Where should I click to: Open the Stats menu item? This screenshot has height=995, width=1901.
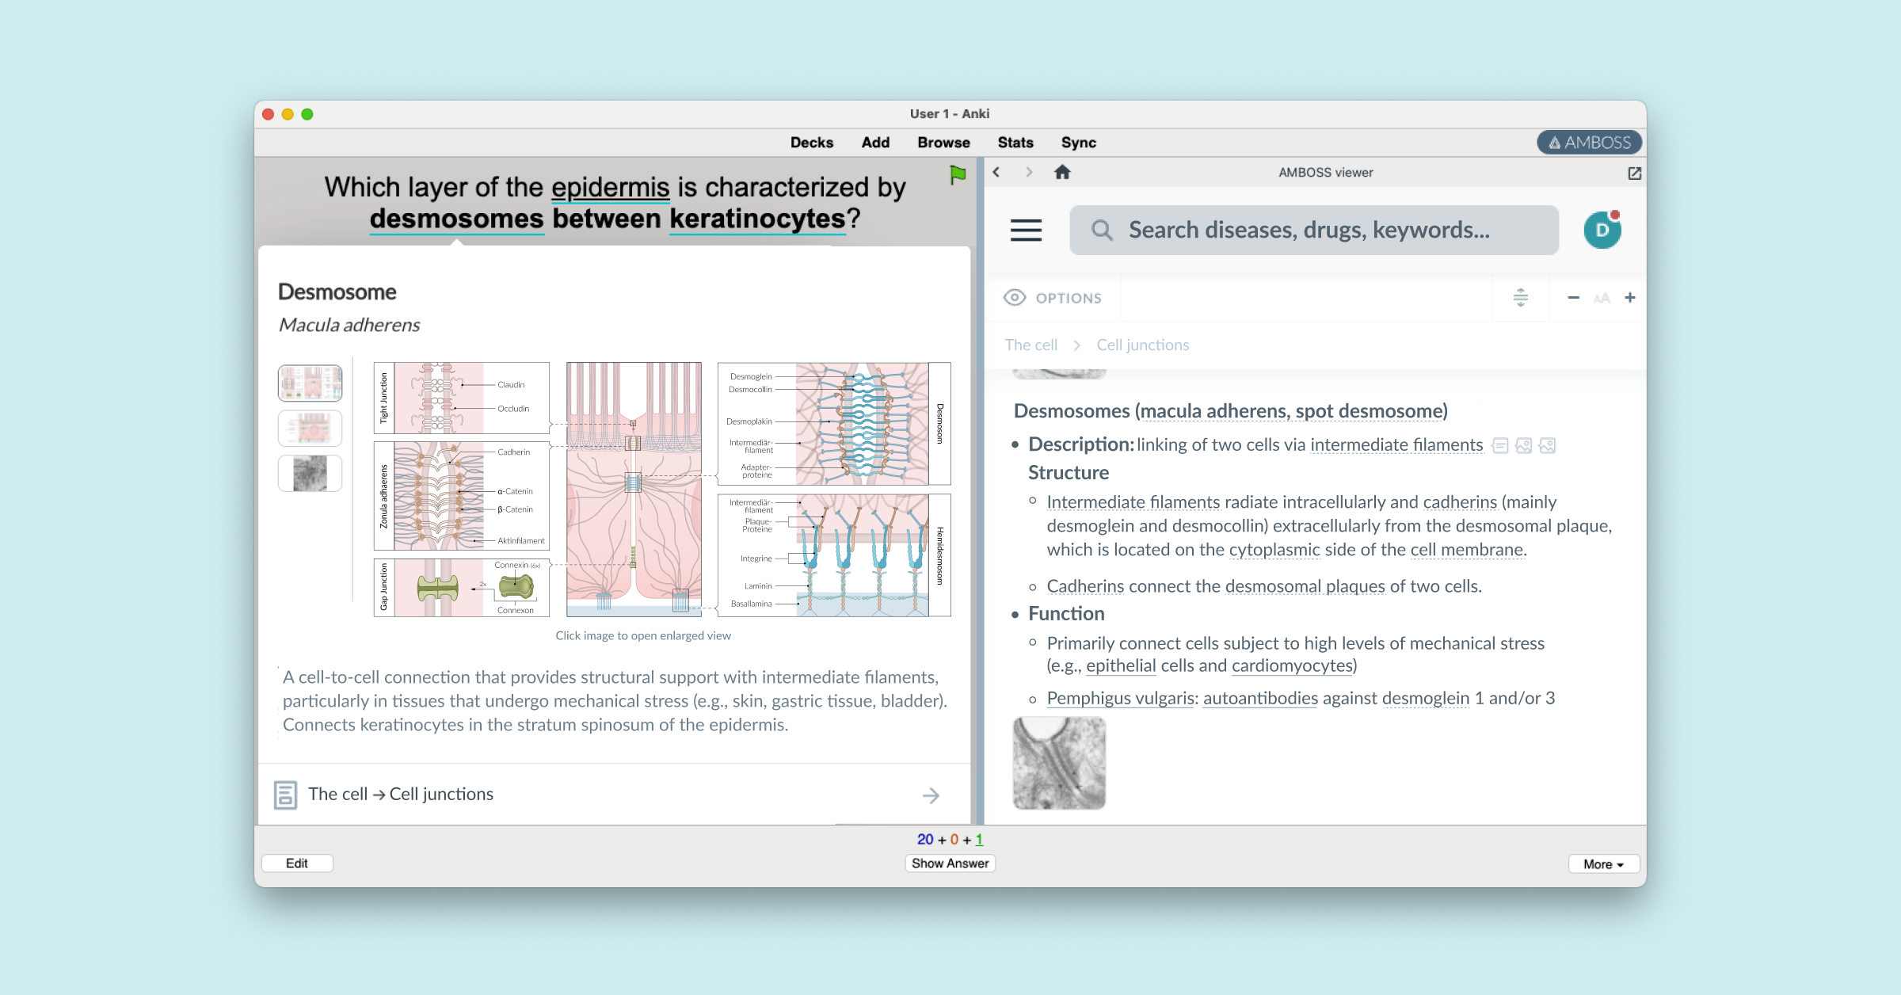point(1015,143)
